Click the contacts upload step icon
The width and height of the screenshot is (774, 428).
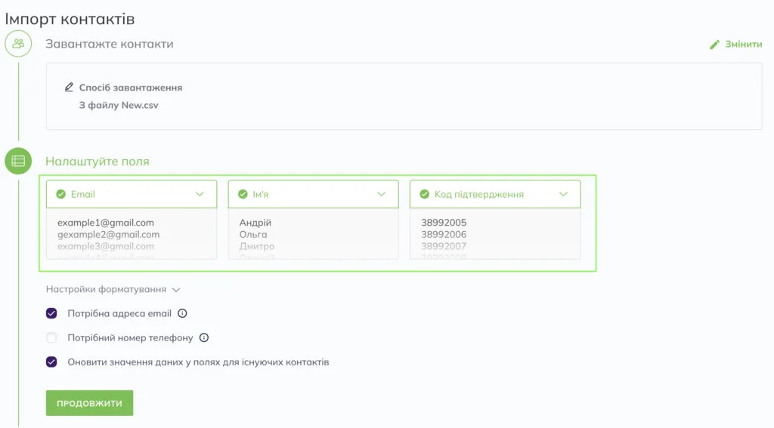(18, 43)
